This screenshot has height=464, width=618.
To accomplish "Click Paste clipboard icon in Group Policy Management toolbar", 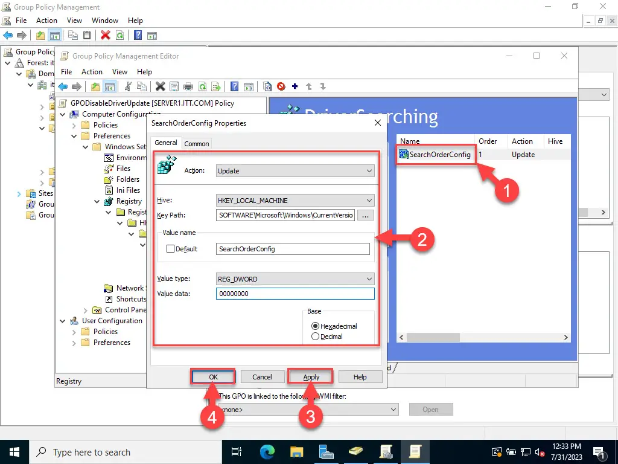I will 87,36.
